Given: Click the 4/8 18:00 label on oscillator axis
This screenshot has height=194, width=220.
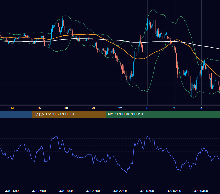Looking at the screenshot, I should tap(66, 191).
